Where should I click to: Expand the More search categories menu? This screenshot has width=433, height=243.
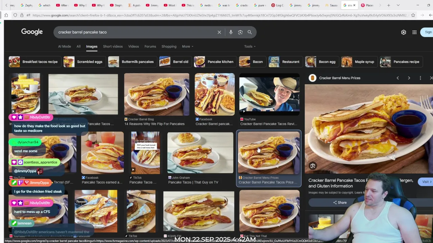tap(187, 47)
